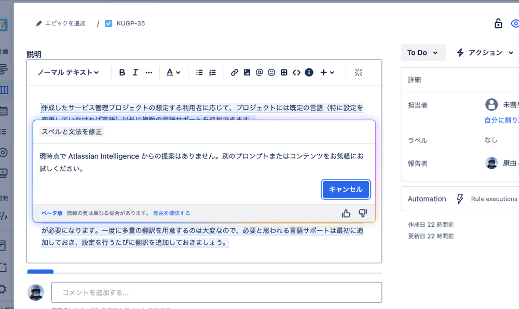Expand the insert plus menu
This screenshot has height=309, width=519.
tap(327, 72)
